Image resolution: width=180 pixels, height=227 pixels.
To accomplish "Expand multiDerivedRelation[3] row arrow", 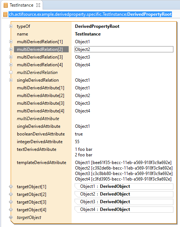I will click(x=11, y=57).
